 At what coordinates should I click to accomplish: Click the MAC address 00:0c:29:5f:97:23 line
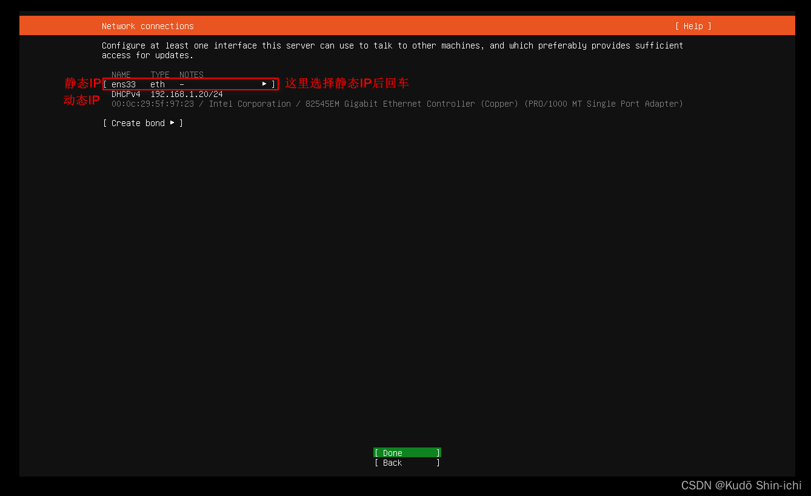pos(397,104)
